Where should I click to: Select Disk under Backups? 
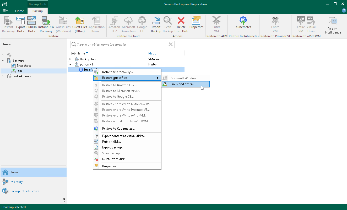[20, 71]
